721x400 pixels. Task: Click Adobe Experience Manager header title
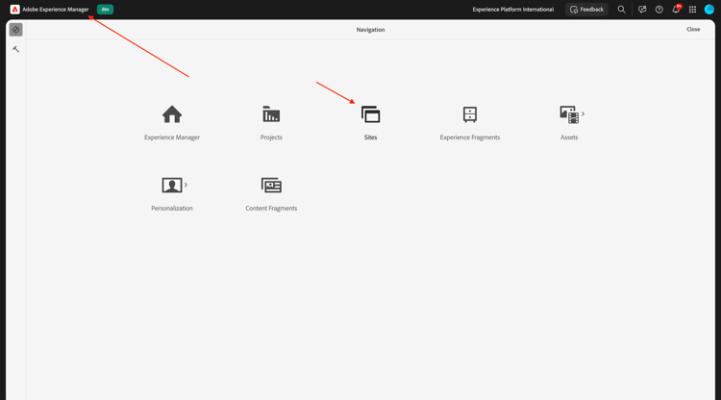pyautogui.click(x=56, y=10)
